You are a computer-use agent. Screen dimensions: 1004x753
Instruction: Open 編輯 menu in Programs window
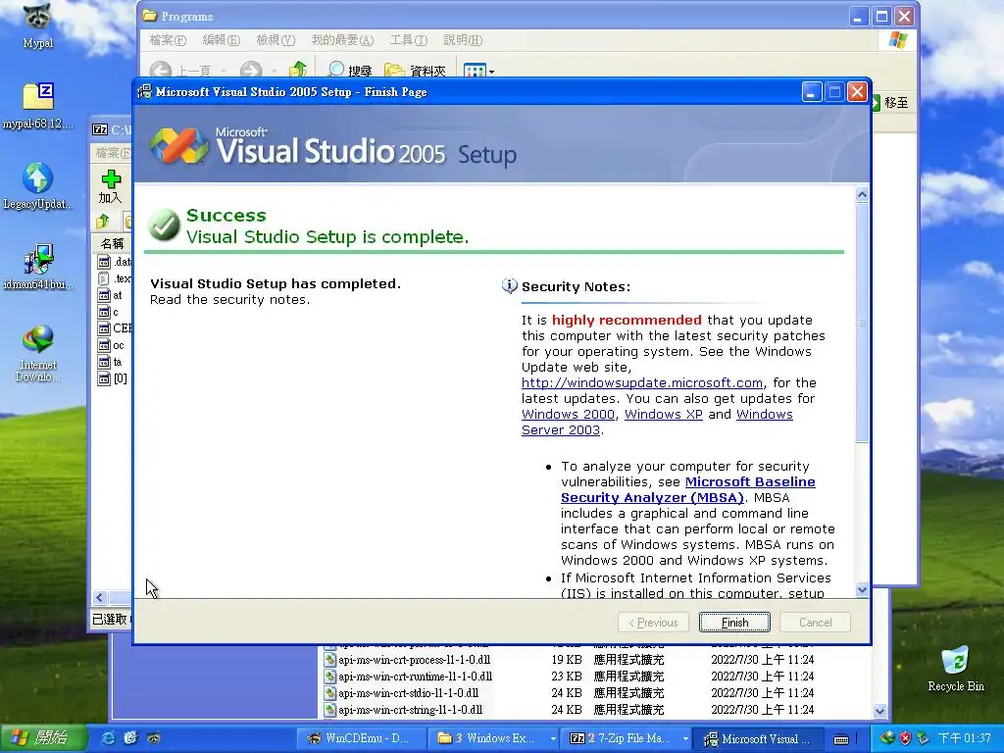coord(221,40)
